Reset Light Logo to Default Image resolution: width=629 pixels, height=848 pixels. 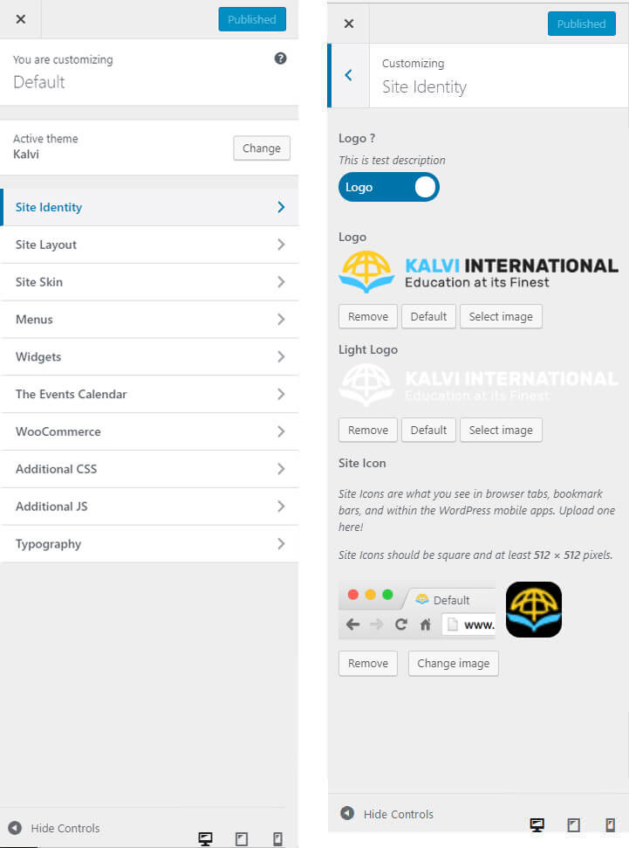click(428, 430)
